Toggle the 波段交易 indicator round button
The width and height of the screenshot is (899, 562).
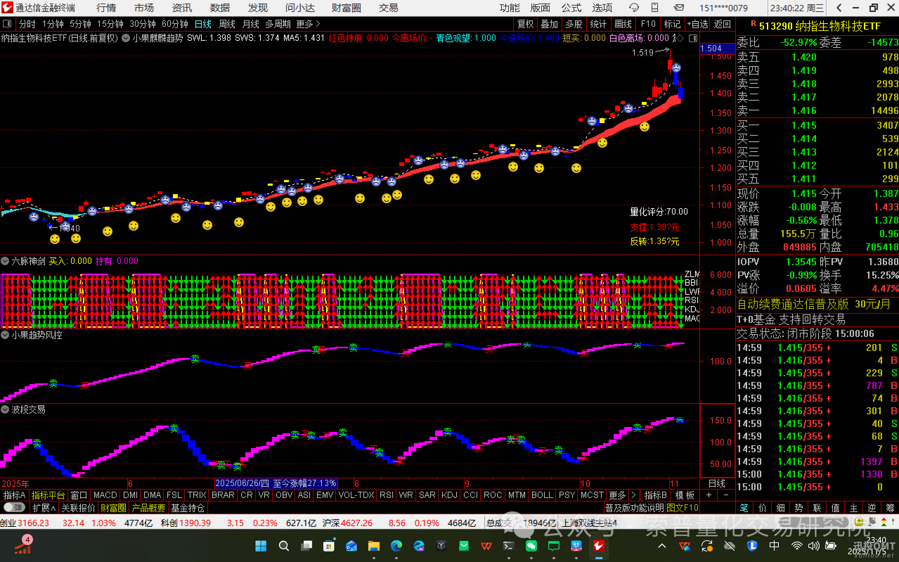[5, 410]
